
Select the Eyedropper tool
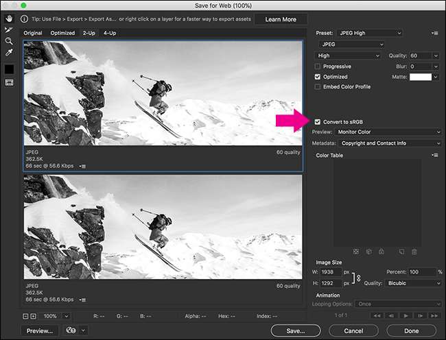coord(9,52)
